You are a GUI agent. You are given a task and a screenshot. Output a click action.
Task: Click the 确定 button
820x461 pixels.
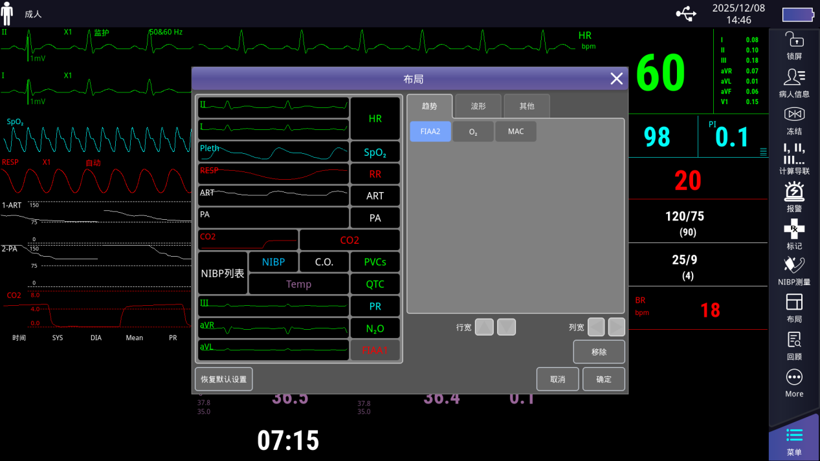tap(603, 379)
